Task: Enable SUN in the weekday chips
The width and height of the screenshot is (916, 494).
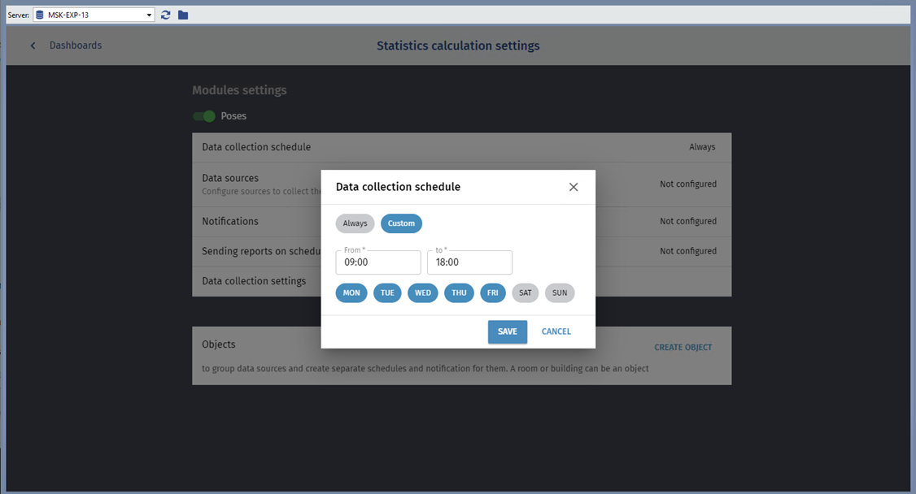Action: pos(560,292)
